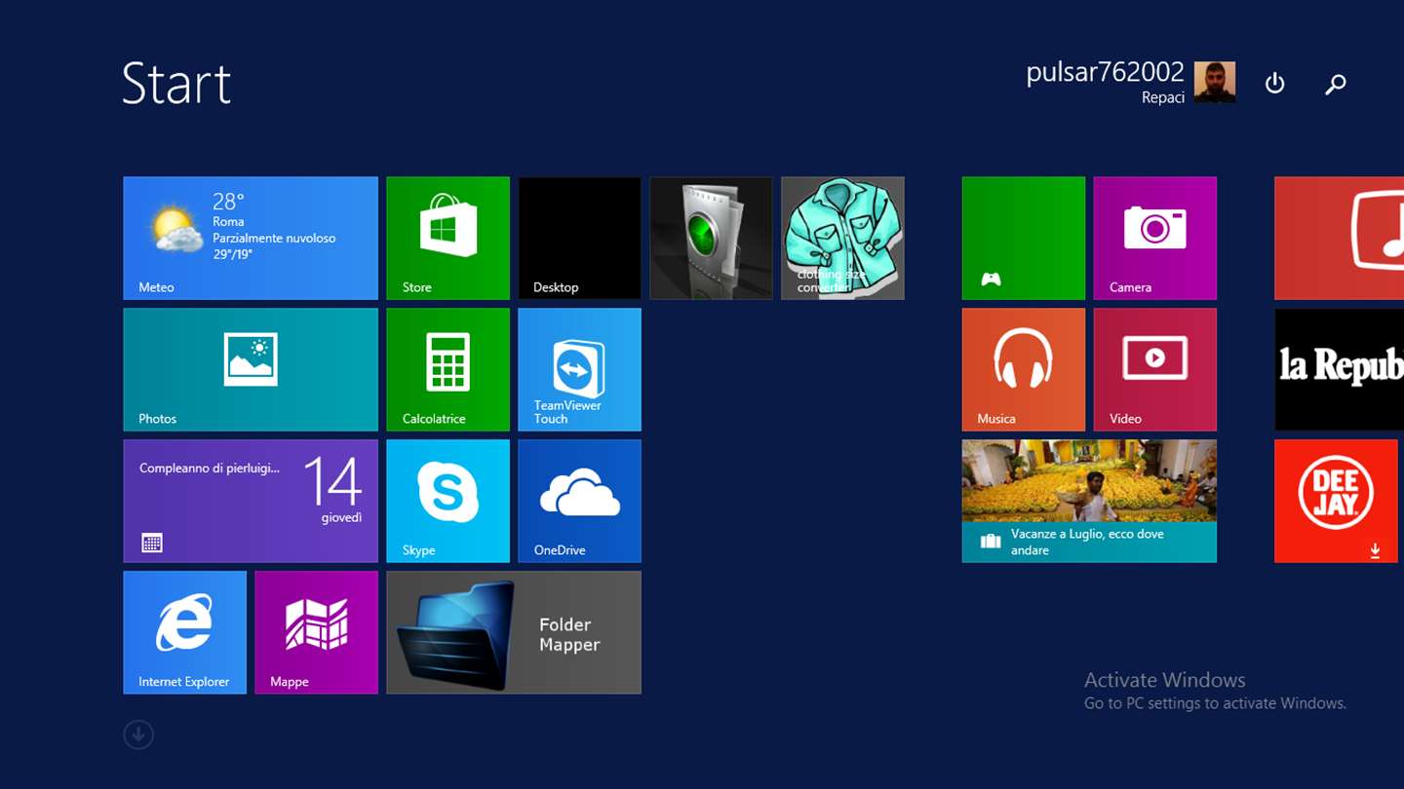Open the Meteo weather tile

point(251,238)
